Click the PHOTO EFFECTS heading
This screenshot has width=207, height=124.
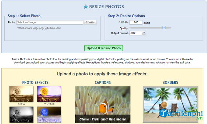pyautogui.click(x=35, y=83)
